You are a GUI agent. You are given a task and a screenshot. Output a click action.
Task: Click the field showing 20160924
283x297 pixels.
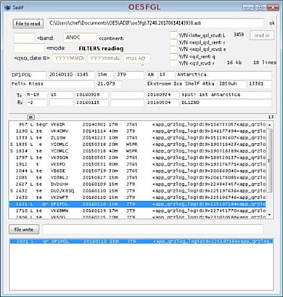click(x=163, y=95)
